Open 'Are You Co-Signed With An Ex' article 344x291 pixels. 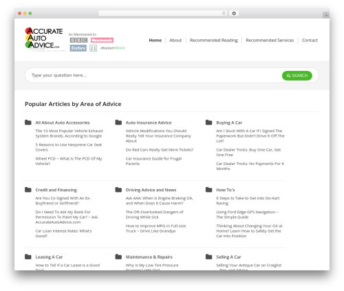[x=63, y=201]
